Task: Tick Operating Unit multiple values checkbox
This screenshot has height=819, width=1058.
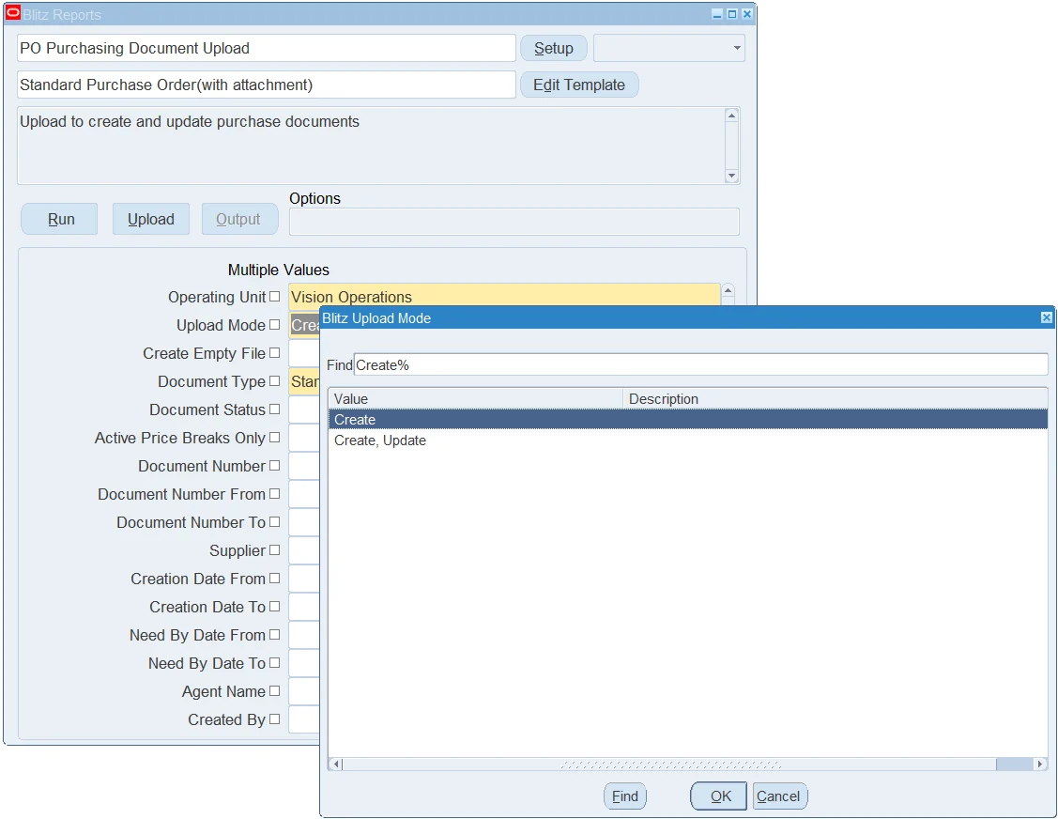Action: (275, 297)
